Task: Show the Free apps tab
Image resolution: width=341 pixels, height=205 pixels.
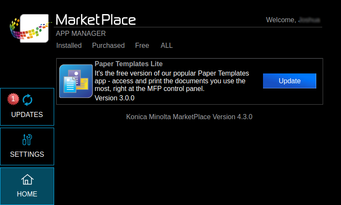Action: tap(142, 45)
